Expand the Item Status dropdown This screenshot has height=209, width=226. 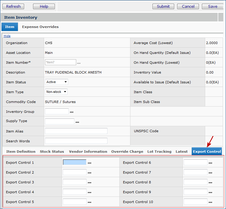pyautogui.click(x=57, y=82)
